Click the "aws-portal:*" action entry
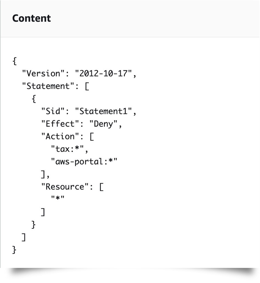Image resolution: width=260 pixels, height=283 pixels. (84, 161)
